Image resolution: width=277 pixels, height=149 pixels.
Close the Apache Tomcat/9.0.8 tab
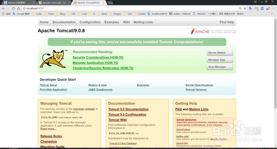(104, 3)
